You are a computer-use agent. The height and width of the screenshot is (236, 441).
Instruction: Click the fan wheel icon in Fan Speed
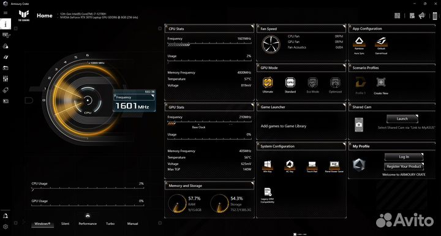[x=271, y=44]
